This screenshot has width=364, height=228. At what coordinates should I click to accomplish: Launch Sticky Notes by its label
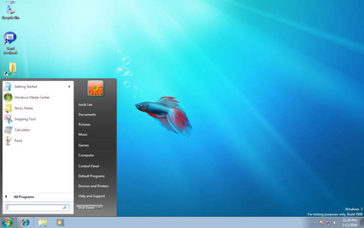(x=24, y=108)
